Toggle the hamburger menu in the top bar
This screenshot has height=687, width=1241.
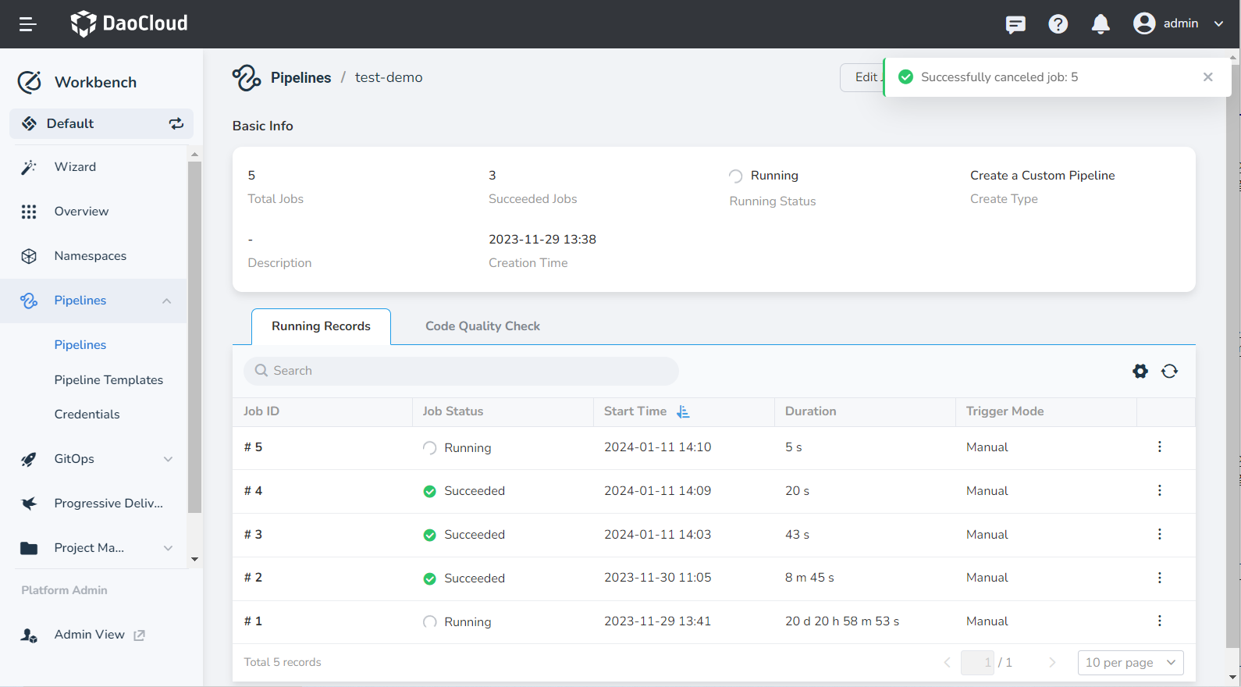28,24
